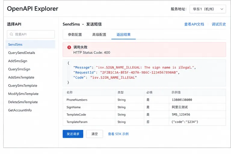The width and height of the screenshot is (231, 154).
Task: Click the HTTP Status Code: 400 text
Action: click(x=92, y=53)
